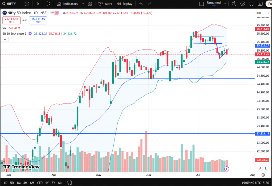Switch to the All date range

tap(60, 183)
